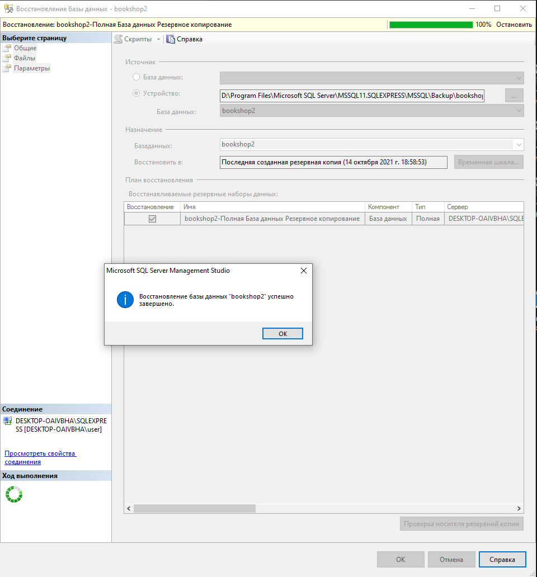Click the Компонент column header
Image resolution: width=537 pixels, height=577 pixels.
click(388, 207)
